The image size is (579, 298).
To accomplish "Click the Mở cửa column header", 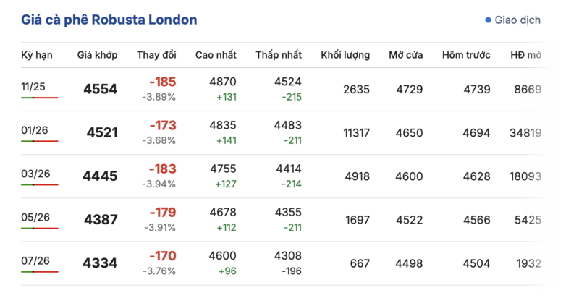I will pos(406,55).
